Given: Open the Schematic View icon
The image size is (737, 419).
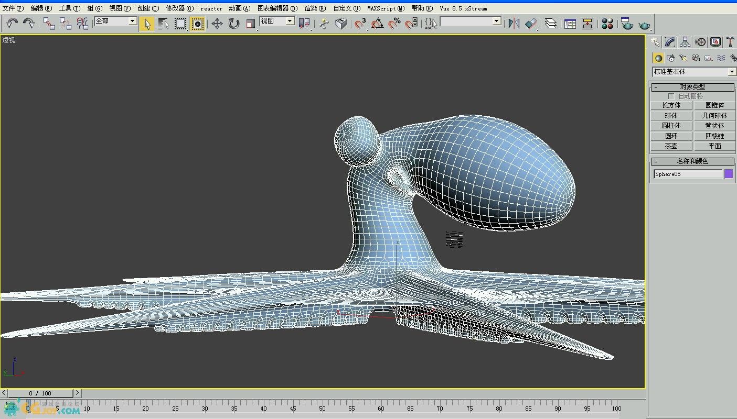Looking at the screenshot, I should pos(587,24).
